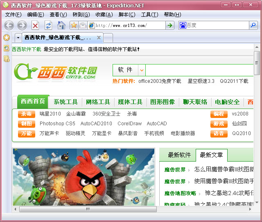Click the green Go arrow button
Screen dimensions: 262x222
pos(170,25)
